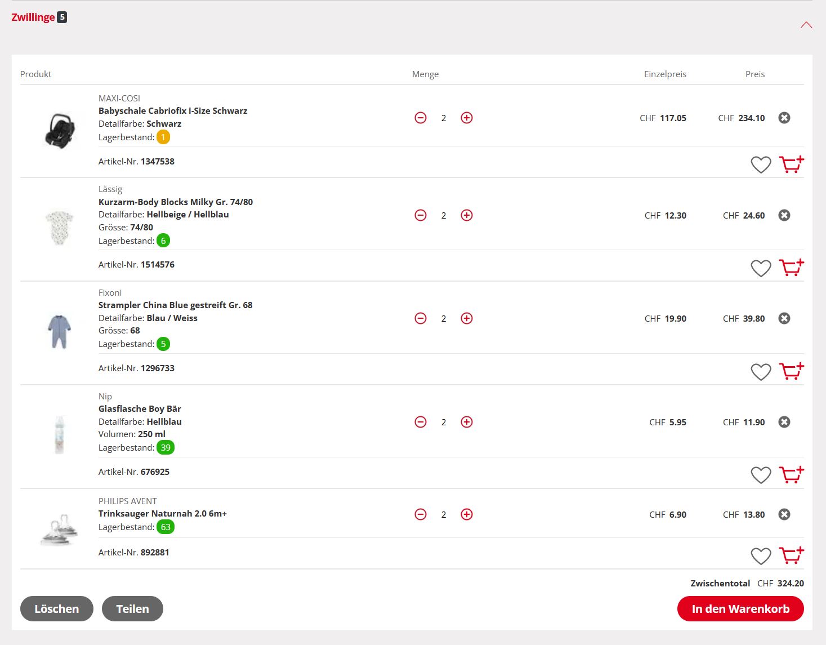Click the heart icon for Glasflasche Boy Bär
Screen dimensions: 826x645
click(761, 475)
